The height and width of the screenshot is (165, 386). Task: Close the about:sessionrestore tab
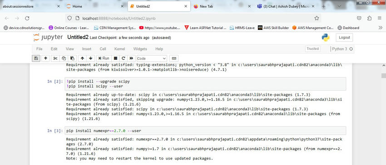(58, 6)
